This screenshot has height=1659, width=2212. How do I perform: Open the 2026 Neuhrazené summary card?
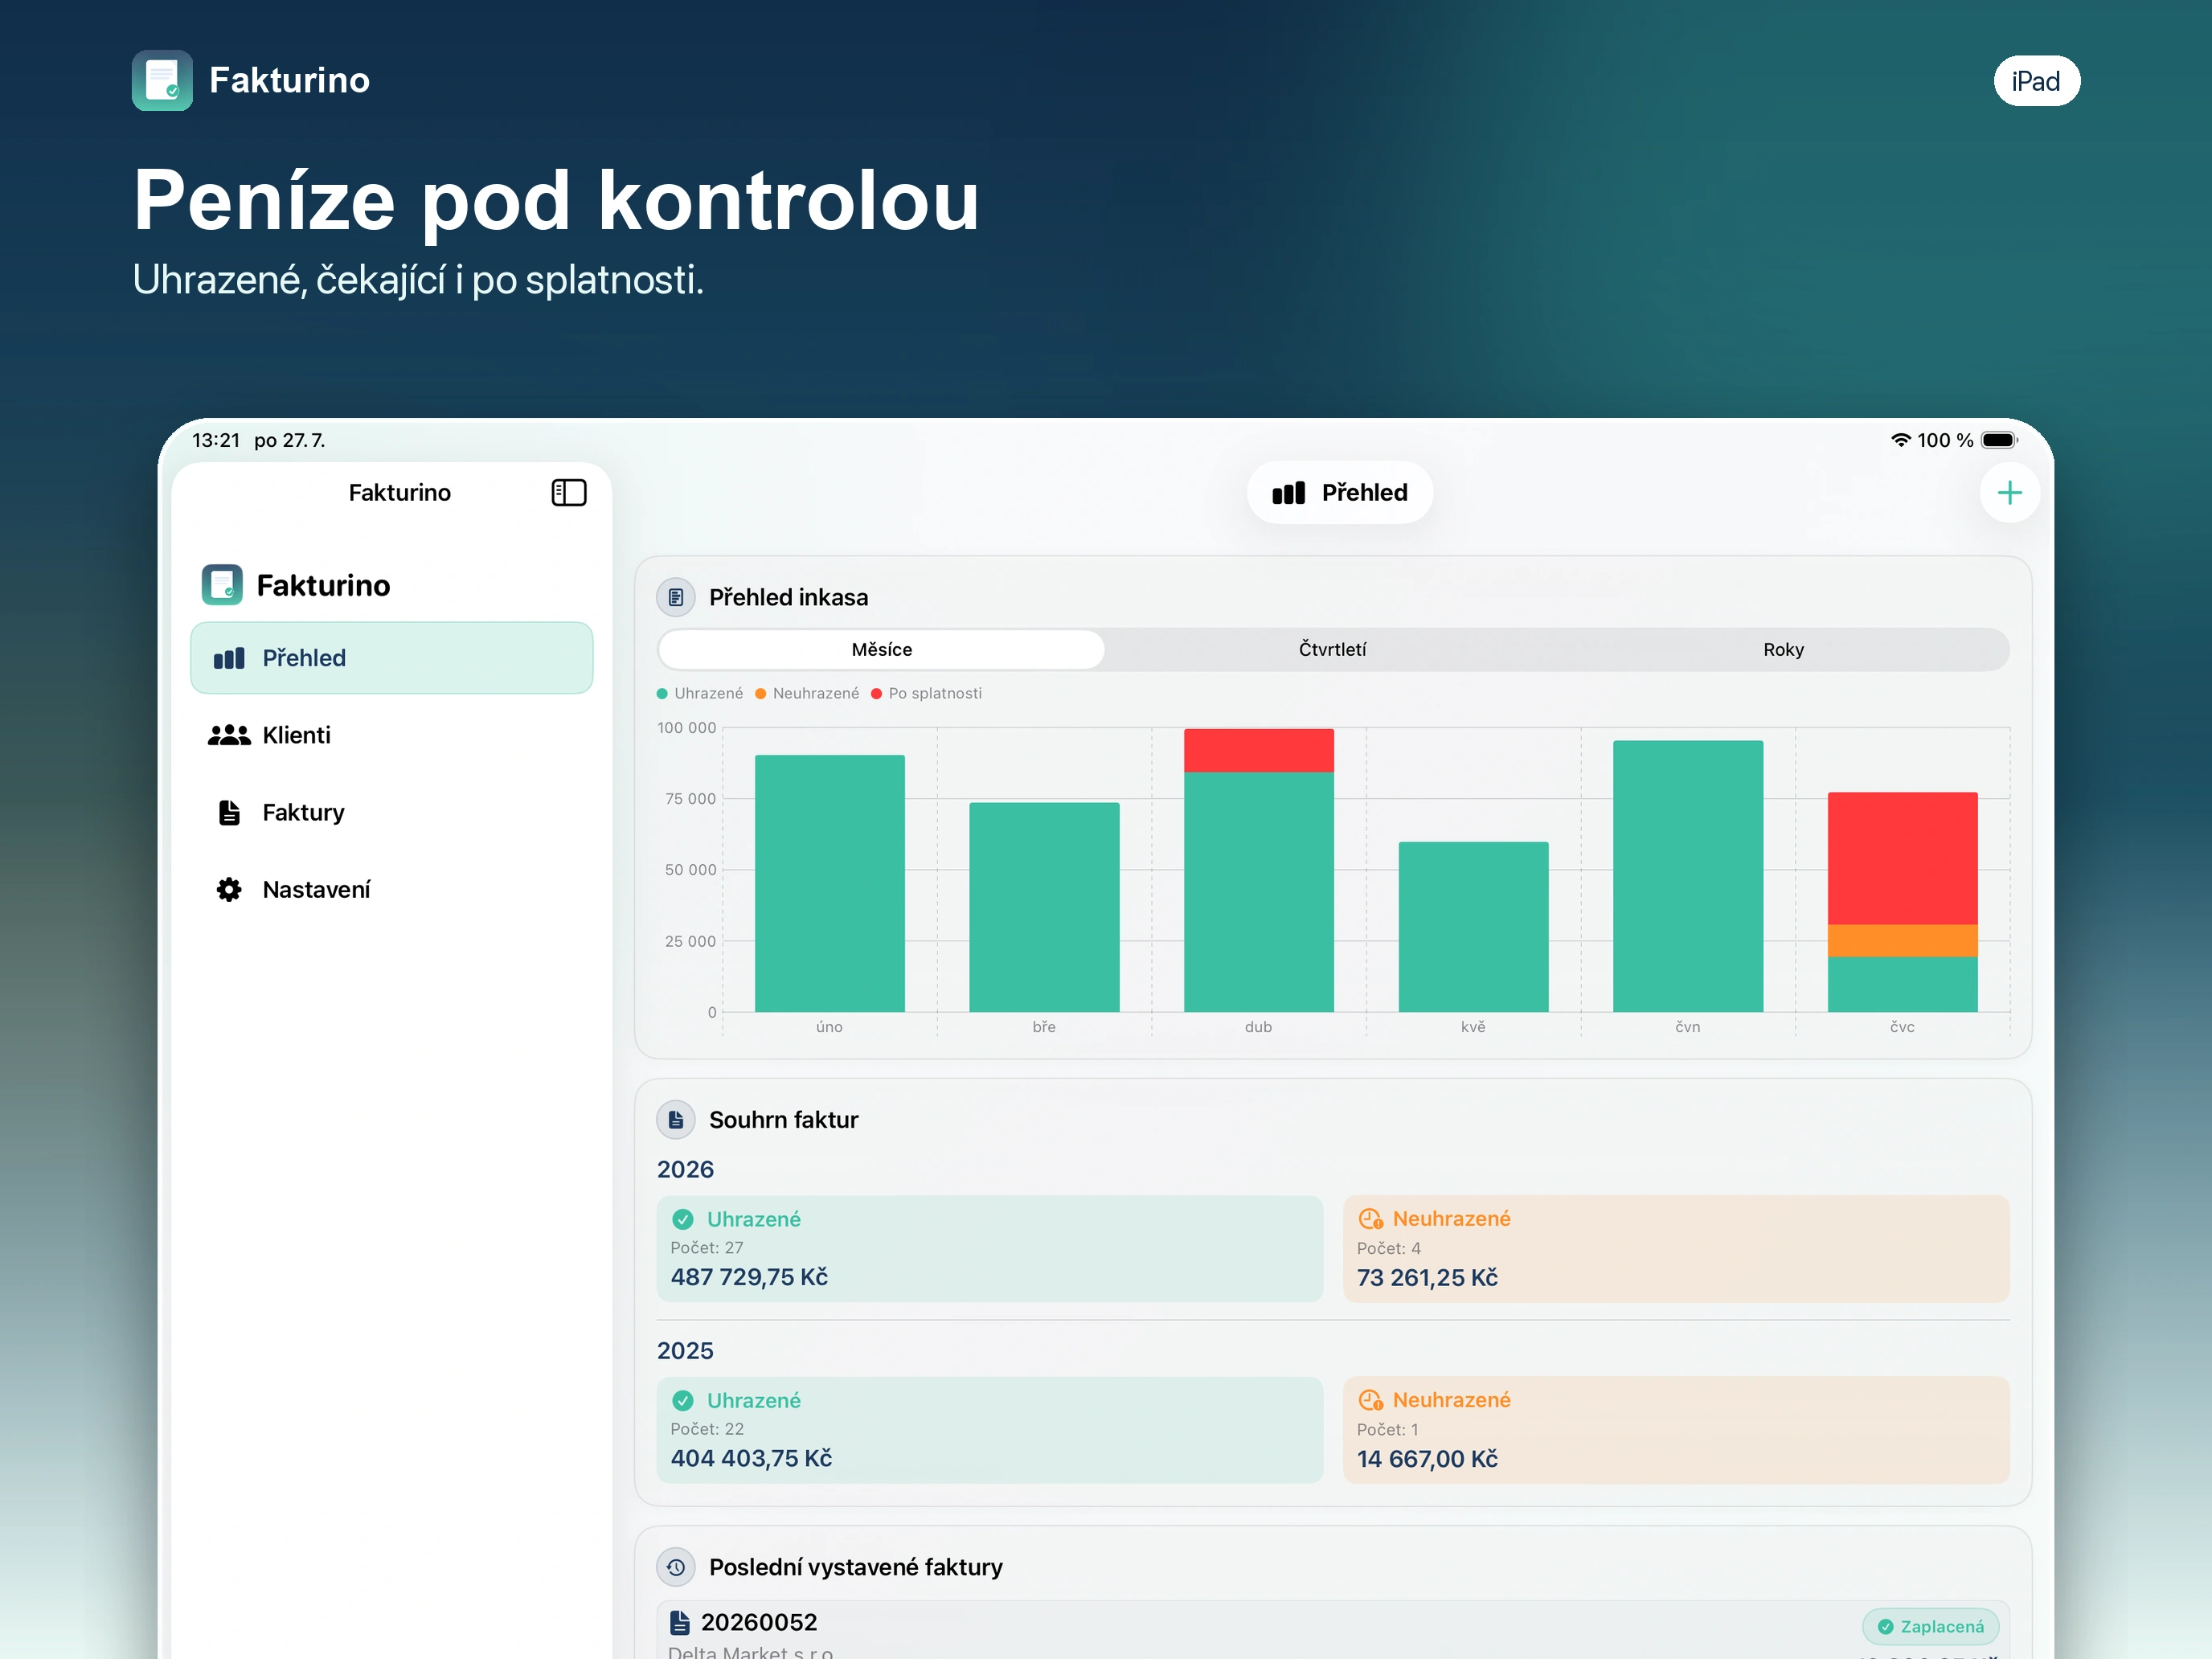pyautogui.click(x=1675, y=1248)
